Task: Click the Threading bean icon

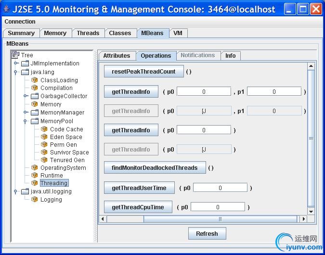Action: point(34,183)
